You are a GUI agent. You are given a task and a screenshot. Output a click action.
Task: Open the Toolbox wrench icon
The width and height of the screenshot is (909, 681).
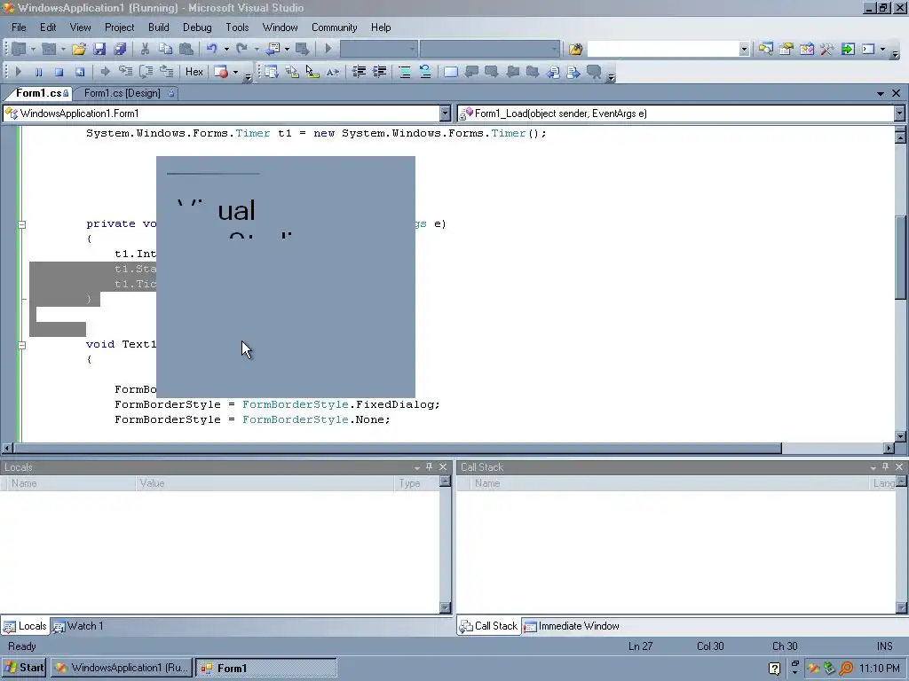click(826, 50)
